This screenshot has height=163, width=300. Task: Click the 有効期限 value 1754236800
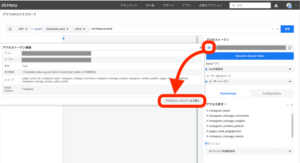click(59, 72)
